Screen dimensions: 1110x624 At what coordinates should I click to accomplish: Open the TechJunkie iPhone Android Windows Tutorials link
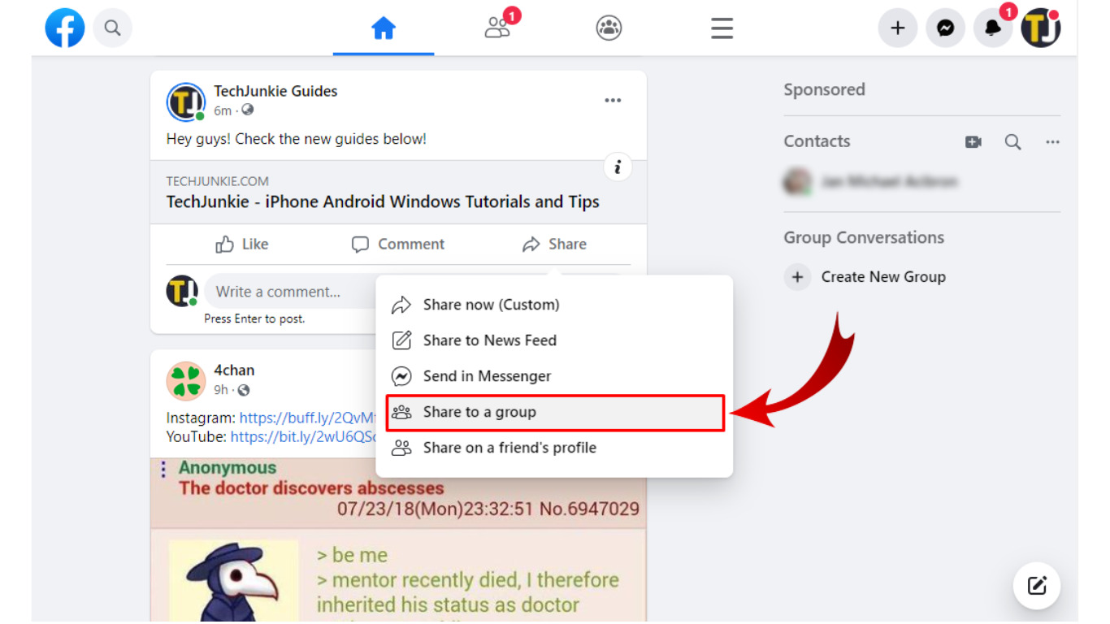coord(383,201)
